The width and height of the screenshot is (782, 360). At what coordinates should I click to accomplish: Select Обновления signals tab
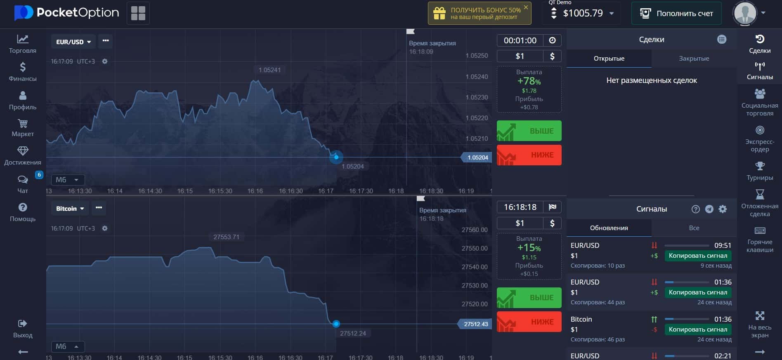point(609,228)
